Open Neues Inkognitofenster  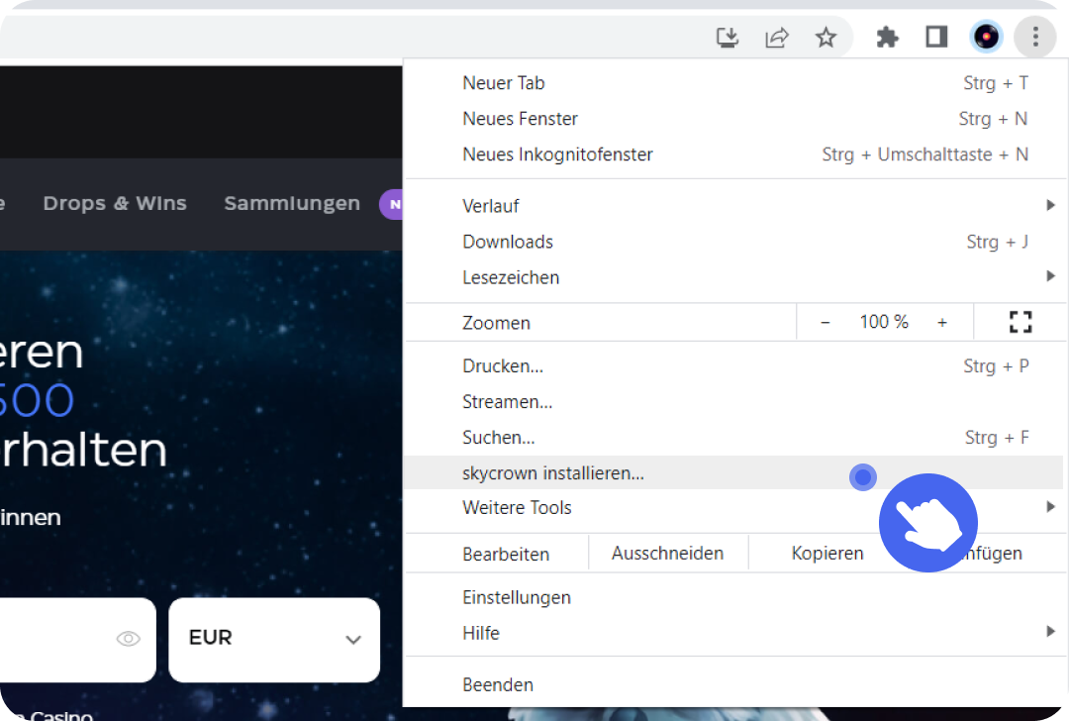735,154
